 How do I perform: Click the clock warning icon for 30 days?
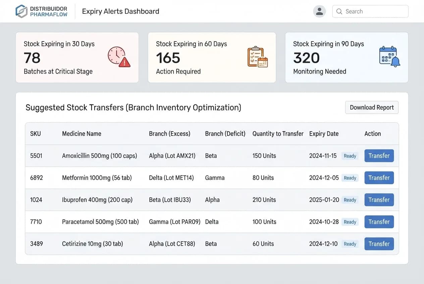(119, 57)
